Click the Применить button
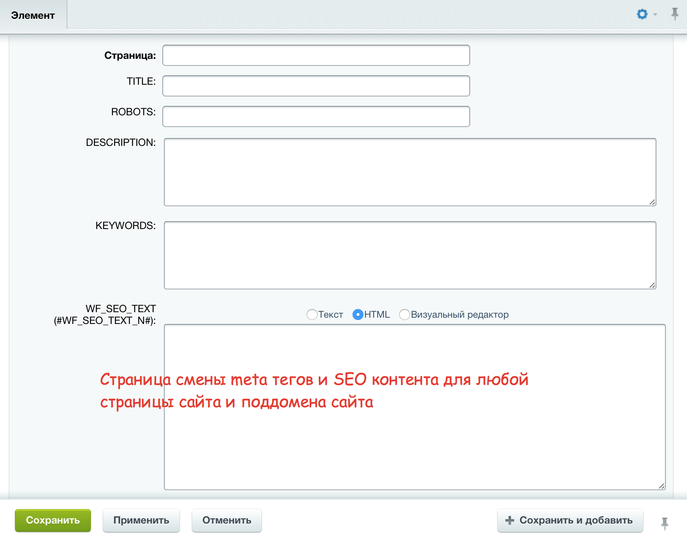 coord(141,520)
